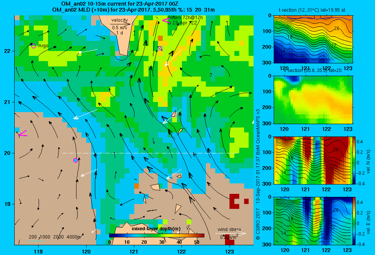Click the 'to 23-Apr 12Z' drifter legend line
This screenshot has width=375, height=255.
[182, 23]
